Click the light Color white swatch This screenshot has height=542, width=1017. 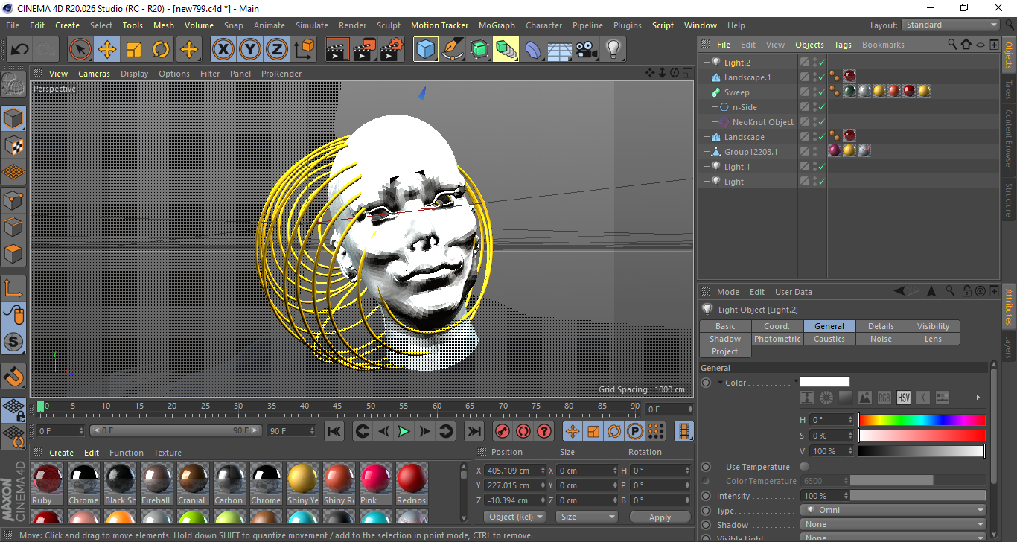click(x=825, y=382)
